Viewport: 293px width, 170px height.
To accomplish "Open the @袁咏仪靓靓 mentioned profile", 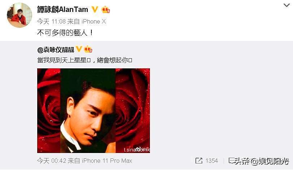I will coord(56,50).
